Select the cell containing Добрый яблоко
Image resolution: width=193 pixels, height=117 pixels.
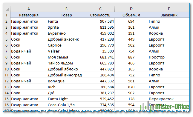pyautogui.click(x=66, y=69)
